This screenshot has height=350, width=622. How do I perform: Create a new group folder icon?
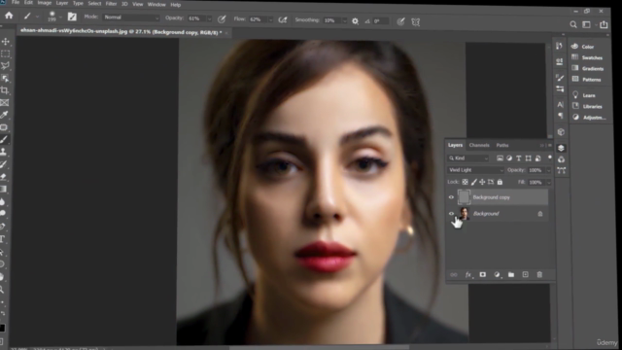click(511, 274)
